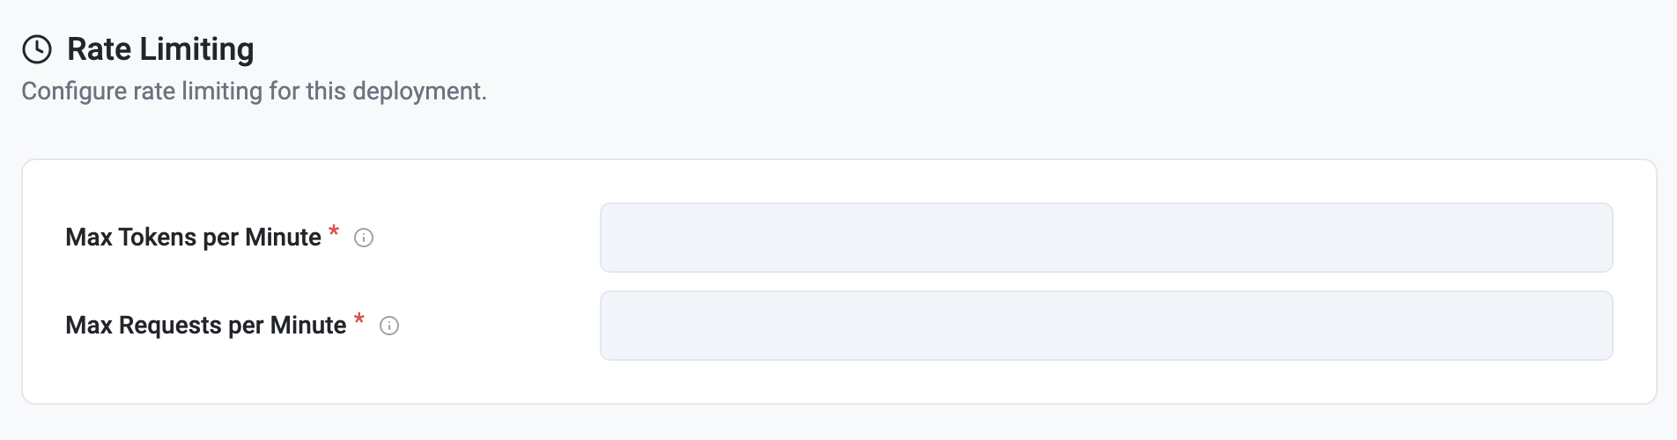
Task: Click the red asterisk after Max Tokens per Minute
Action: click(334, 231)
